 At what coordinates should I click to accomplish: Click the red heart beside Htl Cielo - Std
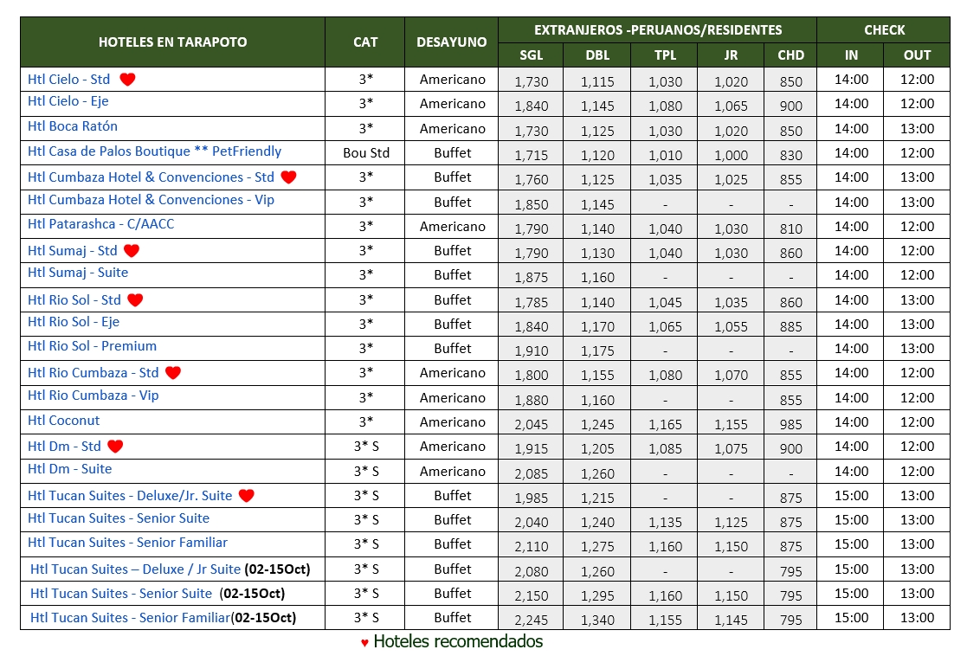coord(127,80)
